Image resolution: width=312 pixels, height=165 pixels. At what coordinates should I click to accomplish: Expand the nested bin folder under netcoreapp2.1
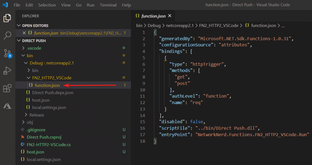coord(29,70)
